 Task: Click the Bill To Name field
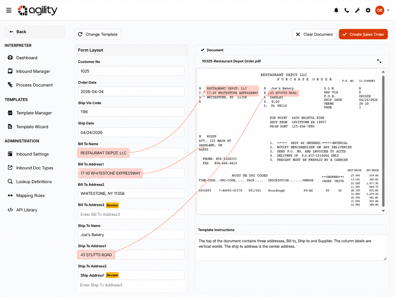tap(131, 153)
